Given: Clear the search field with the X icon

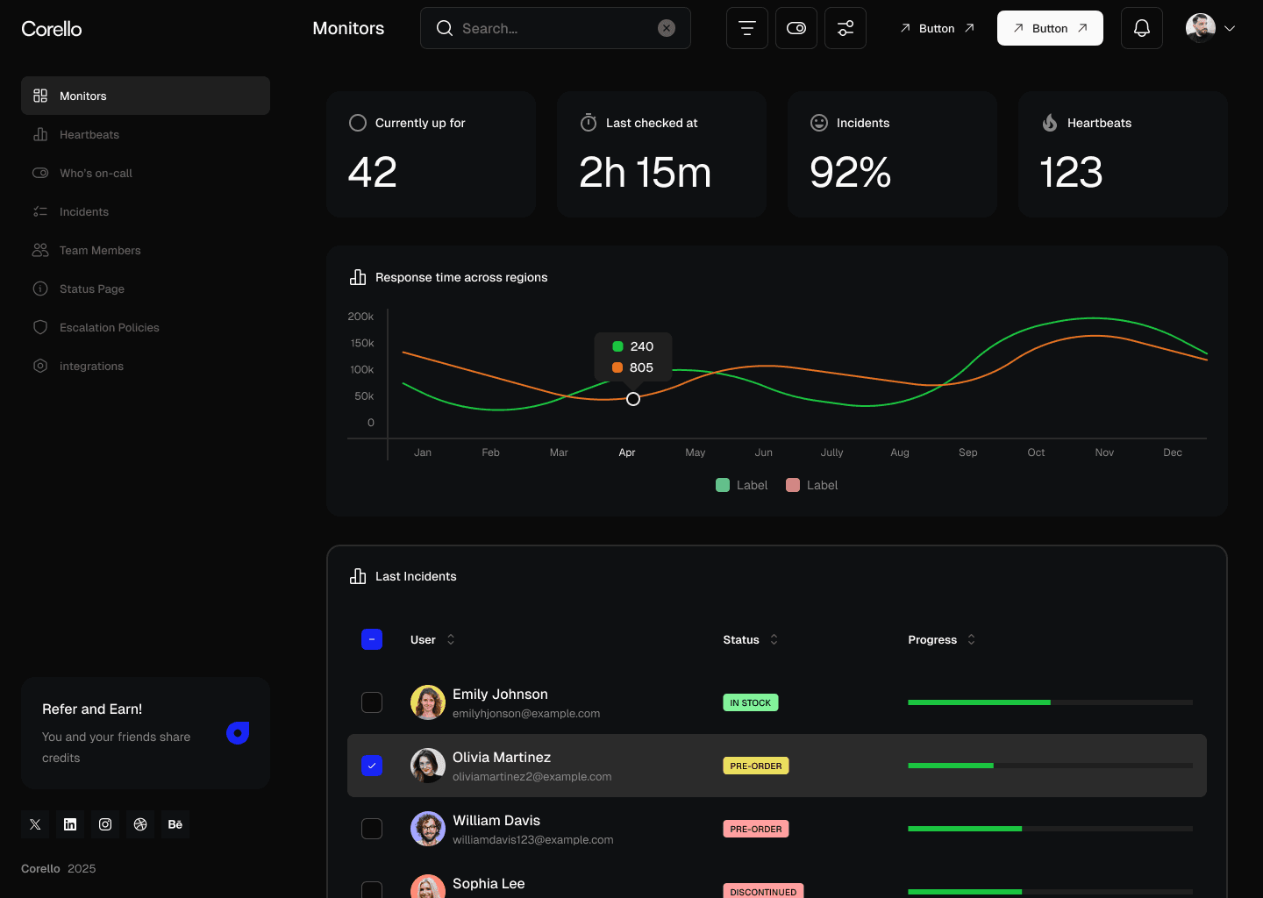Looking at the screenshot, I should pyautogui.click(x=667, y=28).
